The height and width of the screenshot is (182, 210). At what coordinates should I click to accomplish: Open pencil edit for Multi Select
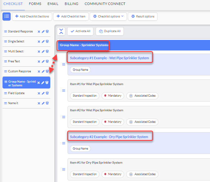[x=43, y=51]
